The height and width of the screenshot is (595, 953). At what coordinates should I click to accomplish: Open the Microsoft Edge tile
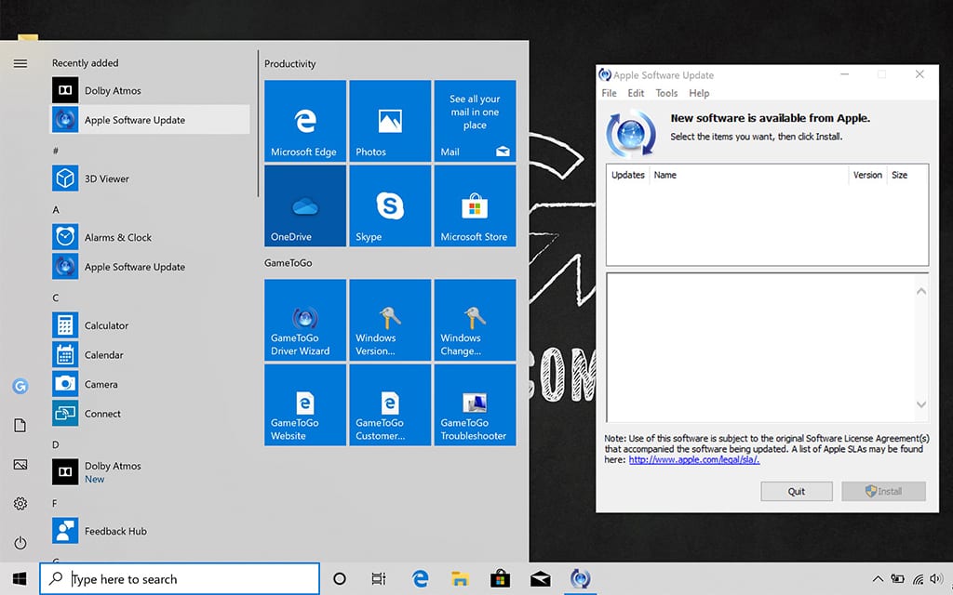click(305, 121)
